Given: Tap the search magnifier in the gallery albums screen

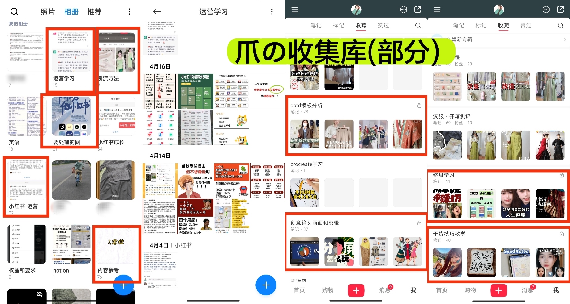Looking at the screenshot, I should [15, 12].
